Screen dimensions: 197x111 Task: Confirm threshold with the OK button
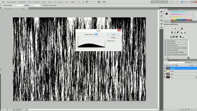pyautogui.click(x=113, y=34)
